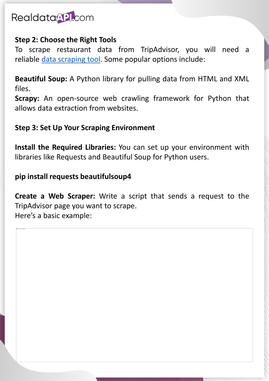This screenshot has width=269, height=381.
Task: Click the word TripAdvisor in first paragraph
Action: pyautogui.click(x=160, y=50)
